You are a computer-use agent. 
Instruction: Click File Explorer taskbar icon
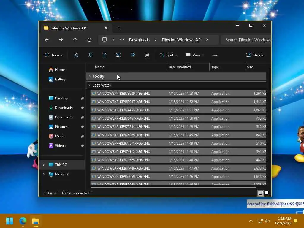[x=36, y=221]
